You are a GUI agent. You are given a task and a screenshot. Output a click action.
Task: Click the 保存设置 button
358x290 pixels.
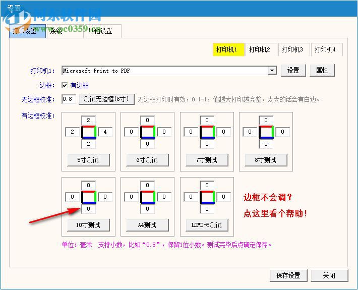pyautogui.click(x=288, y=275)
